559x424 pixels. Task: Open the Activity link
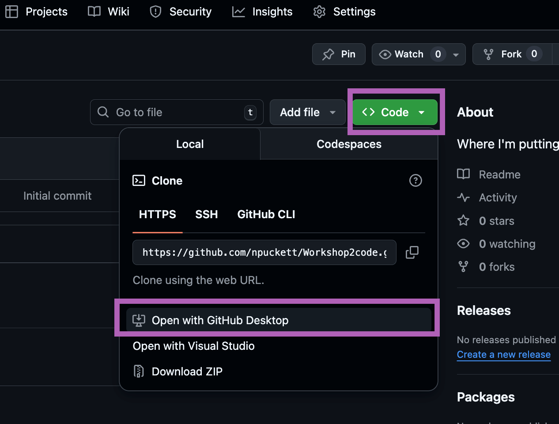pyautogui.click(x=498, y=197)
